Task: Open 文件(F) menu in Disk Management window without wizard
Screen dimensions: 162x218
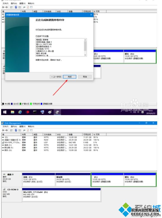Action: 5,126
